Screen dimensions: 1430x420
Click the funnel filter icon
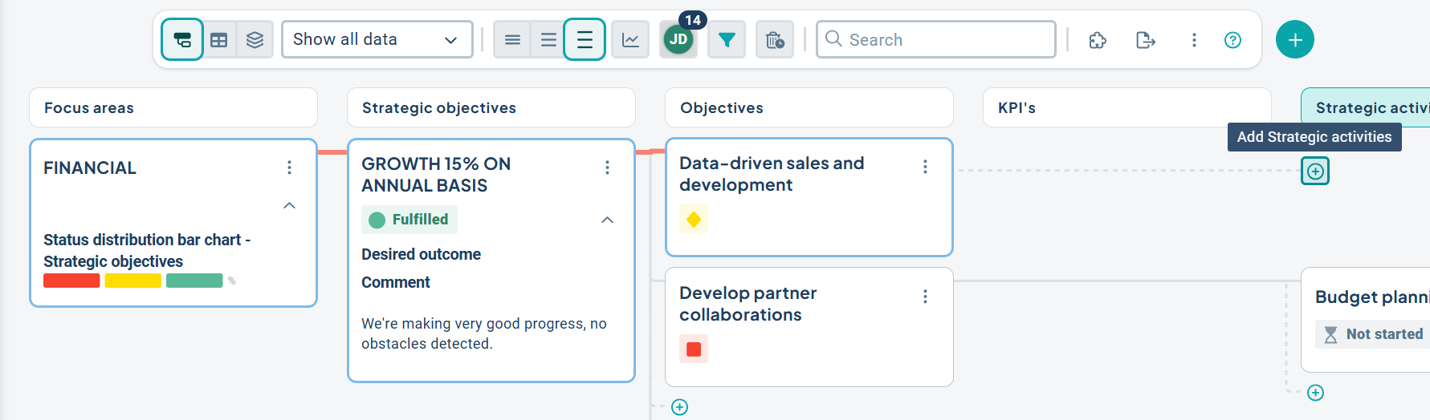(727, 40)
